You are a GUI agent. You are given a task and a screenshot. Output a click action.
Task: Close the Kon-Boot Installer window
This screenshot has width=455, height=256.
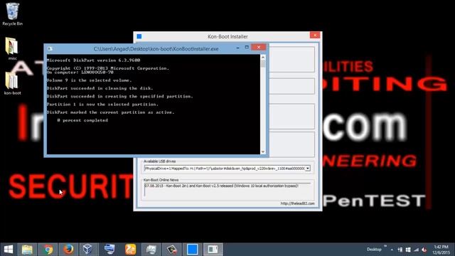tap(315, 35)
